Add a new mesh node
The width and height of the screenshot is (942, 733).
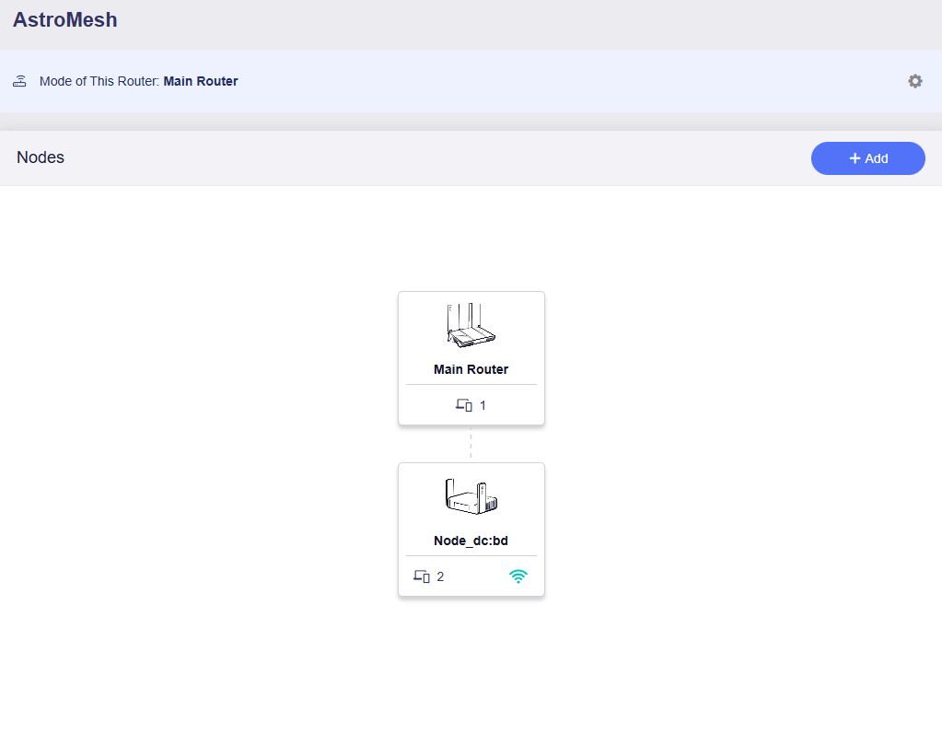[x=867, y=158]
